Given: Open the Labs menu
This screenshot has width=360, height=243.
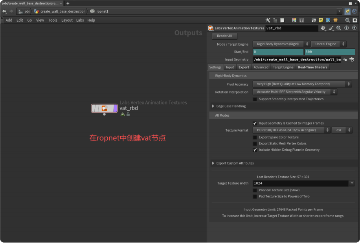Looking at the screenshot, I should pyautogui.click(x=80, y=20).
